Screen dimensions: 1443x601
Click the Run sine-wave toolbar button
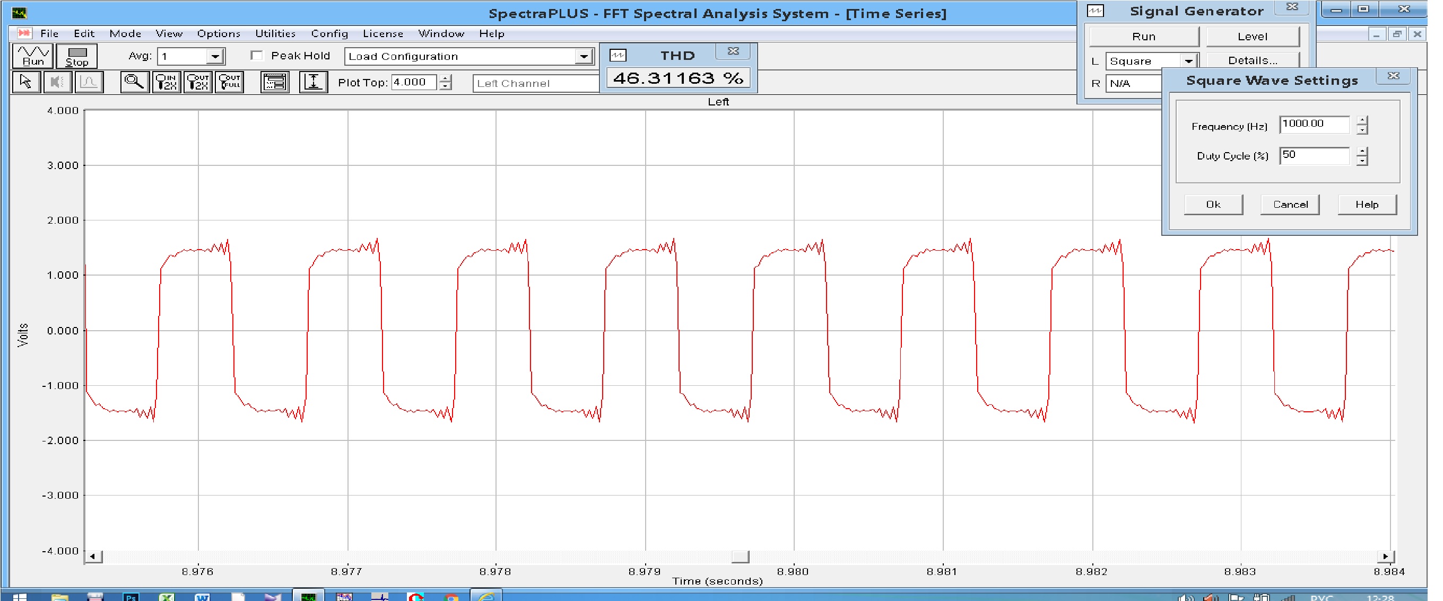click(32, 56)
